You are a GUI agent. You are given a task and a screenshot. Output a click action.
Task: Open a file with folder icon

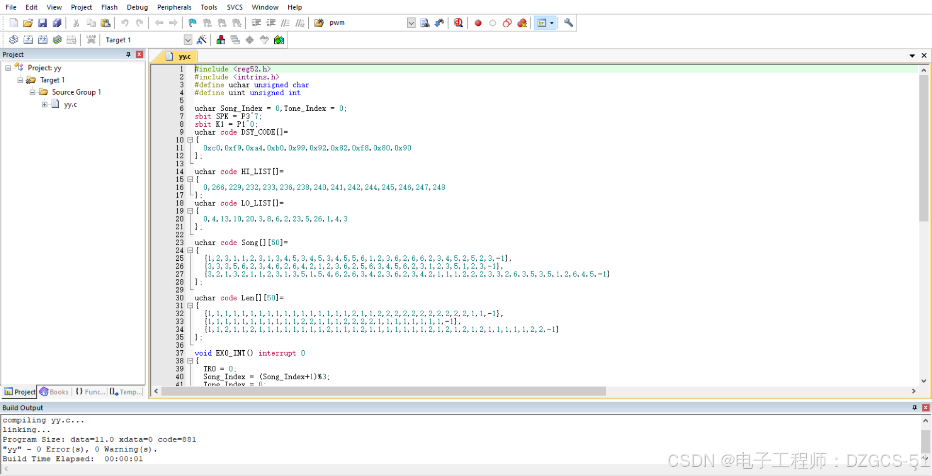(28, 23)
